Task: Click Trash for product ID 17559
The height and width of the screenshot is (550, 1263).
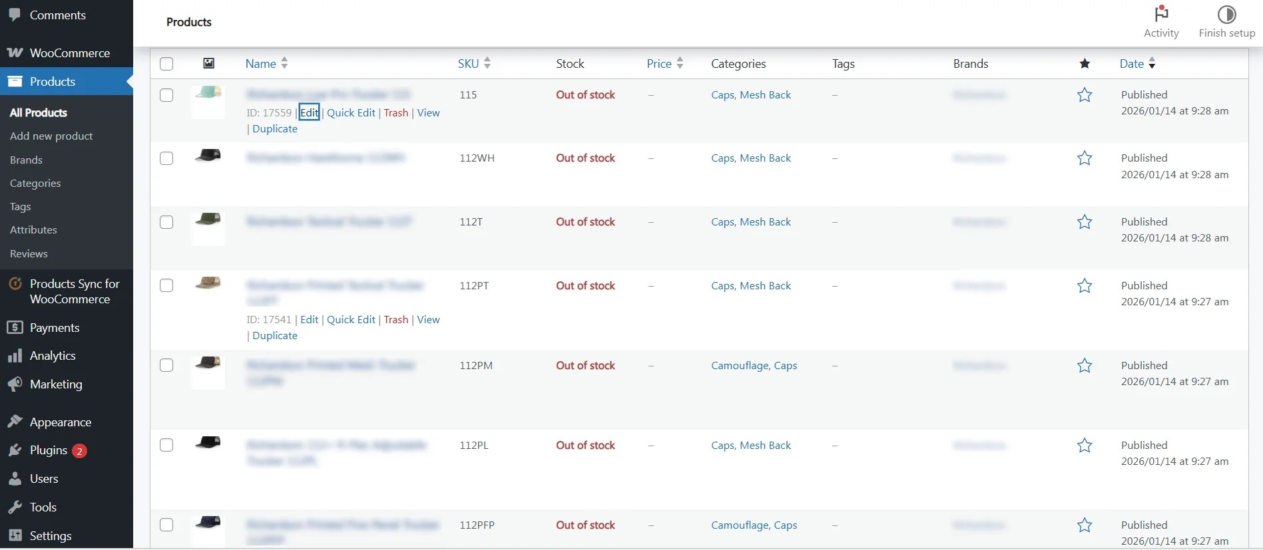Action: tap(396, 112)
